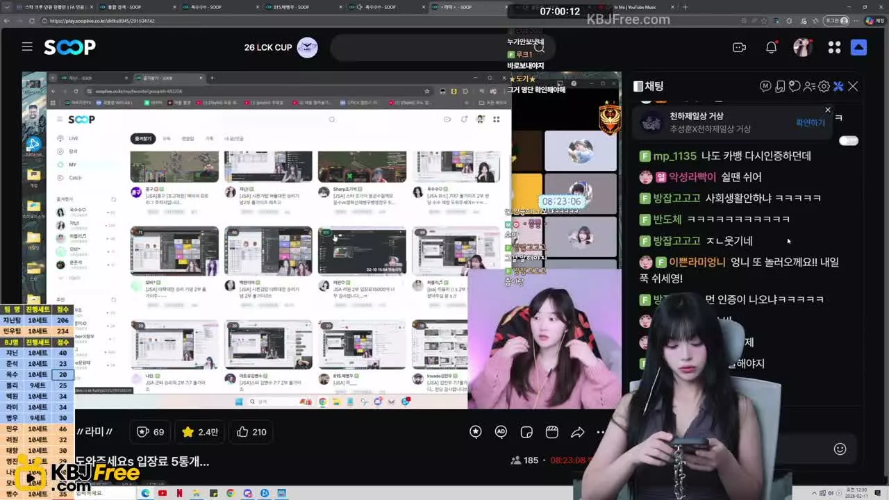Image resolution: width=889 pixels, height=500 pixels.
Task: Open the emoji picker in chat input
Action: (x=840, y=449)
